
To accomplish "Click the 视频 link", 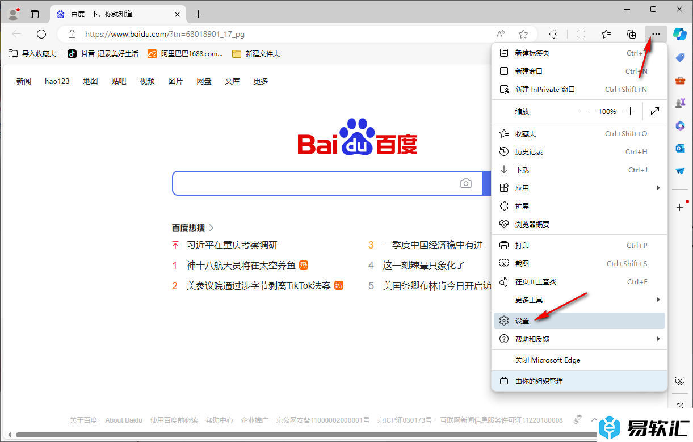I will [x=147, y=81].
